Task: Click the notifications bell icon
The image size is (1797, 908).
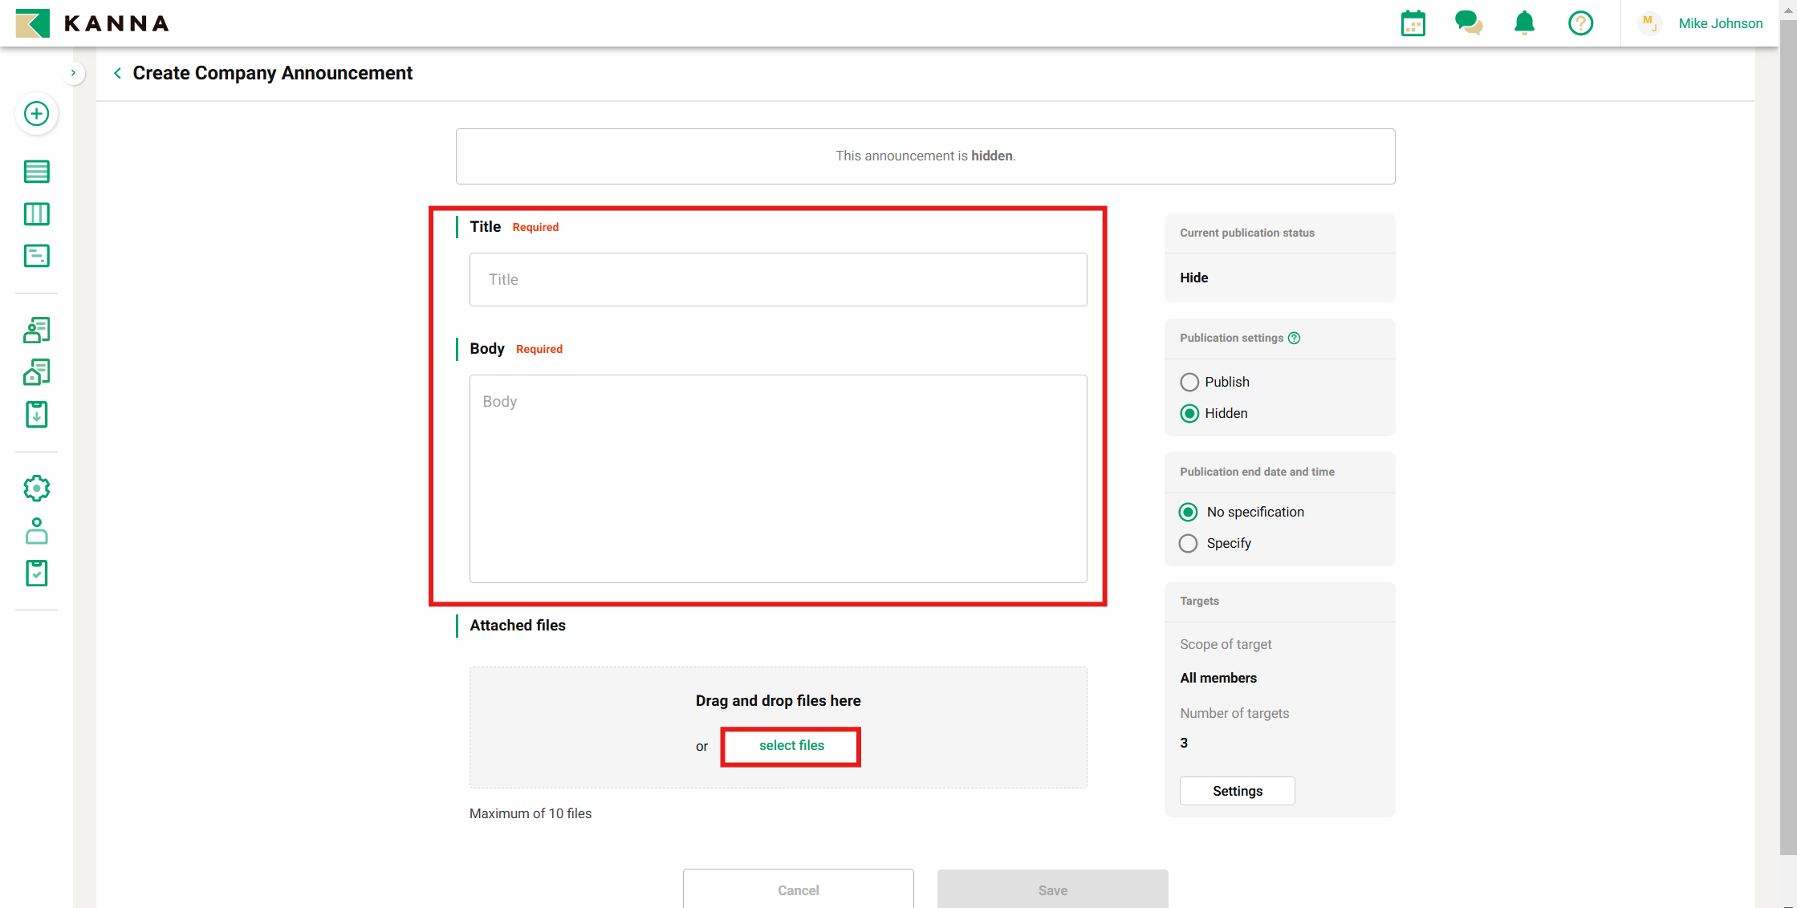Action: (1524, 23)
